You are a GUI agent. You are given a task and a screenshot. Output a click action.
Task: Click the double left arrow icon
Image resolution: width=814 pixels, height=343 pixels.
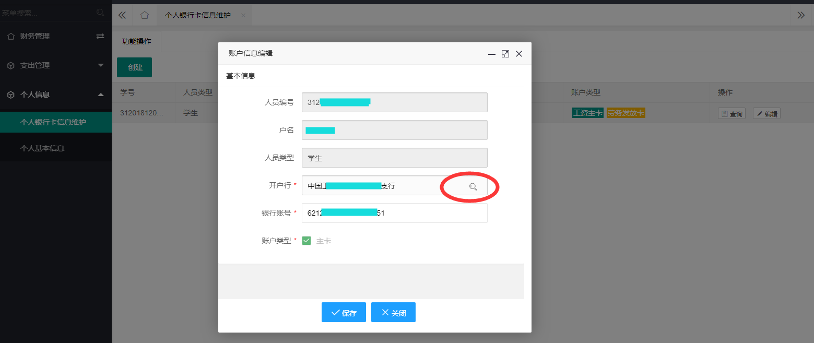point(122,15)
